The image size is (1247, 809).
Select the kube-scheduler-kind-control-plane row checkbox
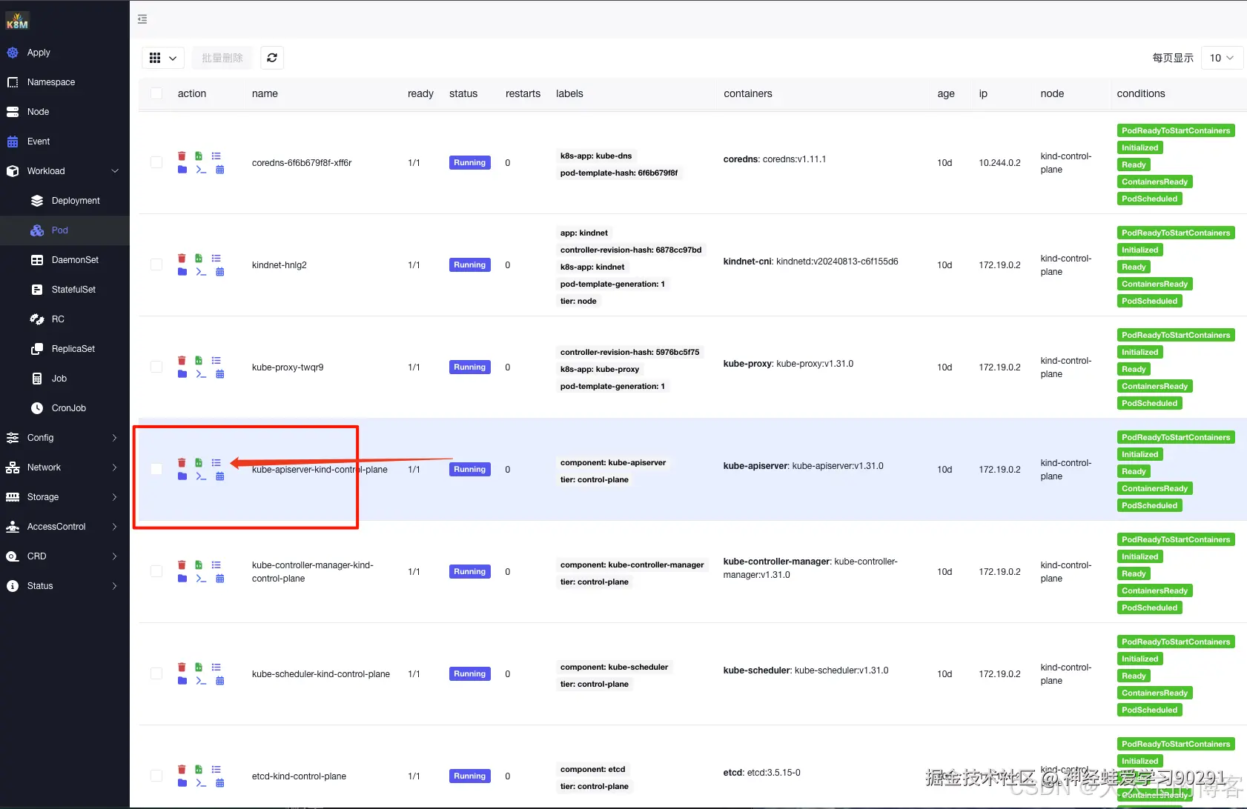click(156, 673)
